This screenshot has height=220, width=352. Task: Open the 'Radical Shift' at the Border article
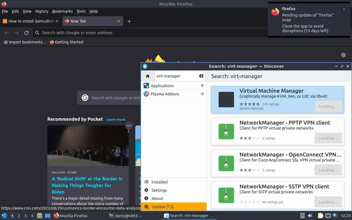click(x=87, y=185)
